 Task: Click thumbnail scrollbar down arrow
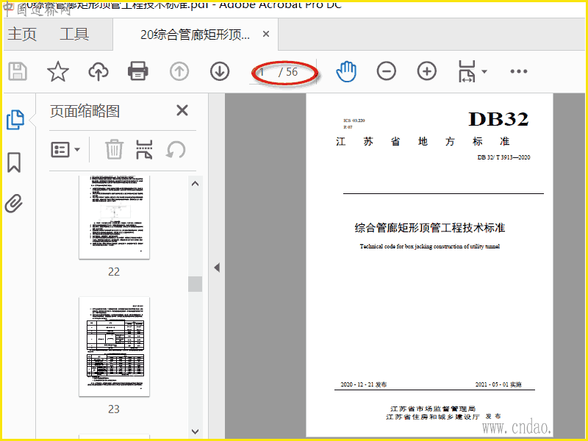195,431
